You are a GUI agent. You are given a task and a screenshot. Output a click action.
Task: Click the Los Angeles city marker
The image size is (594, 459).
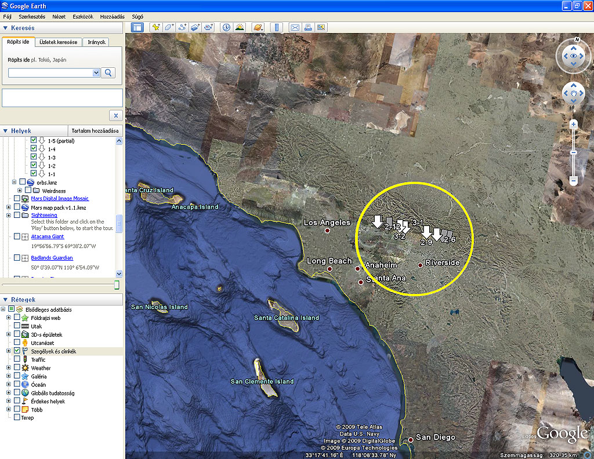click(327, 231)
